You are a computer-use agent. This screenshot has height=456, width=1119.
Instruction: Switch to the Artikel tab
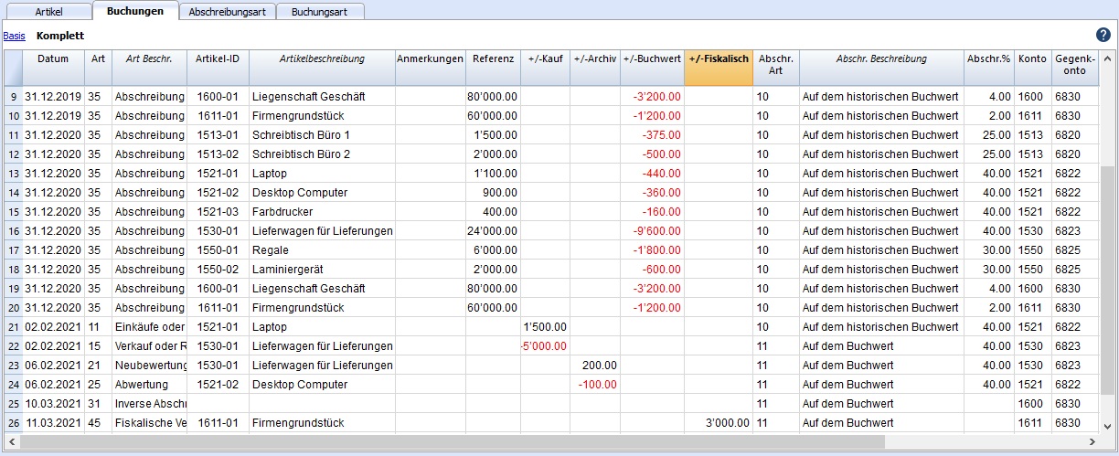click(48, 12)
